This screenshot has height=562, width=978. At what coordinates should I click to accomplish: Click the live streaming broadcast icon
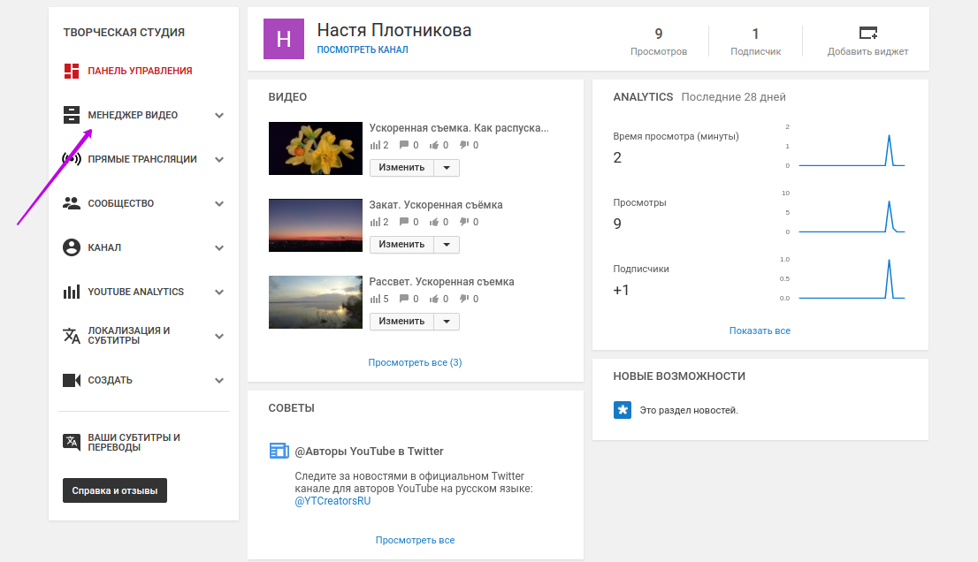(71, 159)
